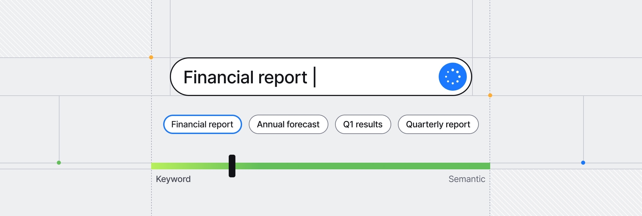Click the blue circular loading search button
Screen dimensions: 642x216
[x=452, y=77]
